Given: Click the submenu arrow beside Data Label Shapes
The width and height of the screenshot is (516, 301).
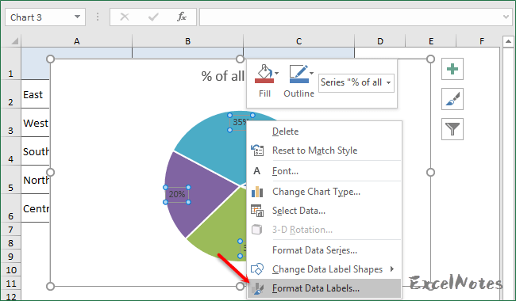Looking at the screenshot, I should (x=392, y=269).
